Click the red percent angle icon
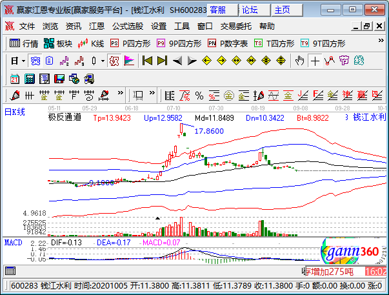The image size is (389, 295). pyautogui.click(x=185, y=96)
